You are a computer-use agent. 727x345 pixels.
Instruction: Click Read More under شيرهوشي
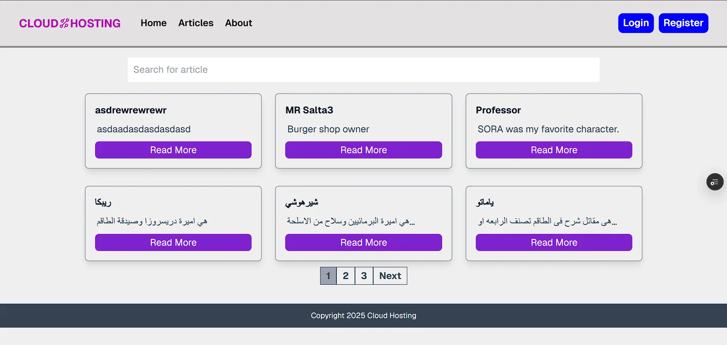pyautogui.click(x=363, y=243)
